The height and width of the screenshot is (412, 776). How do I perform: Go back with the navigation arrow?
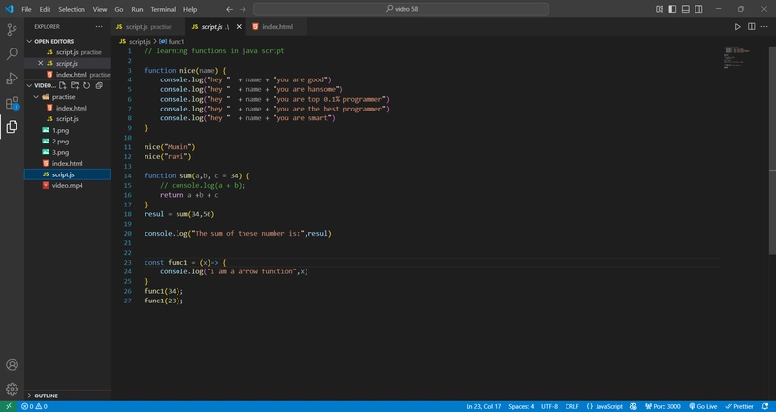click(x=229, y=9)
